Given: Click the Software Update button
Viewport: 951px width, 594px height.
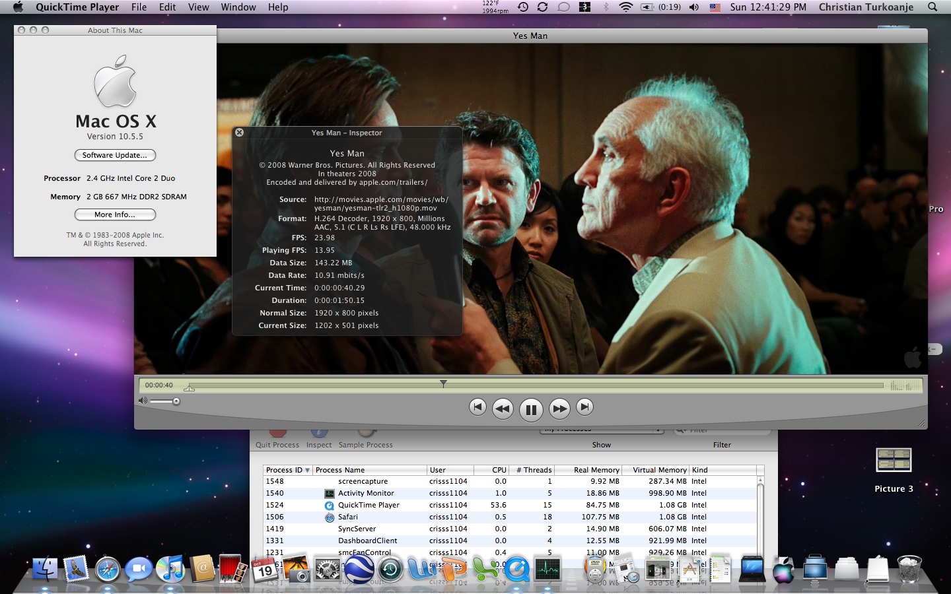Looking at the screenshot, I should pyautogui.click(x=115, y=155).
